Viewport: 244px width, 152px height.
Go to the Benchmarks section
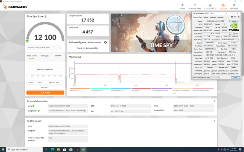pos(195,6)
